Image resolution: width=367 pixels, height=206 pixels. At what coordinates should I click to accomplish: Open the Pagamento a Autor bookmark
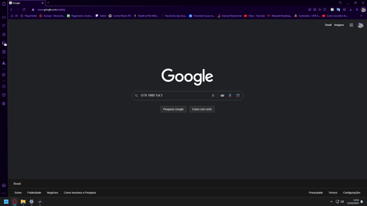pos(80,16)
